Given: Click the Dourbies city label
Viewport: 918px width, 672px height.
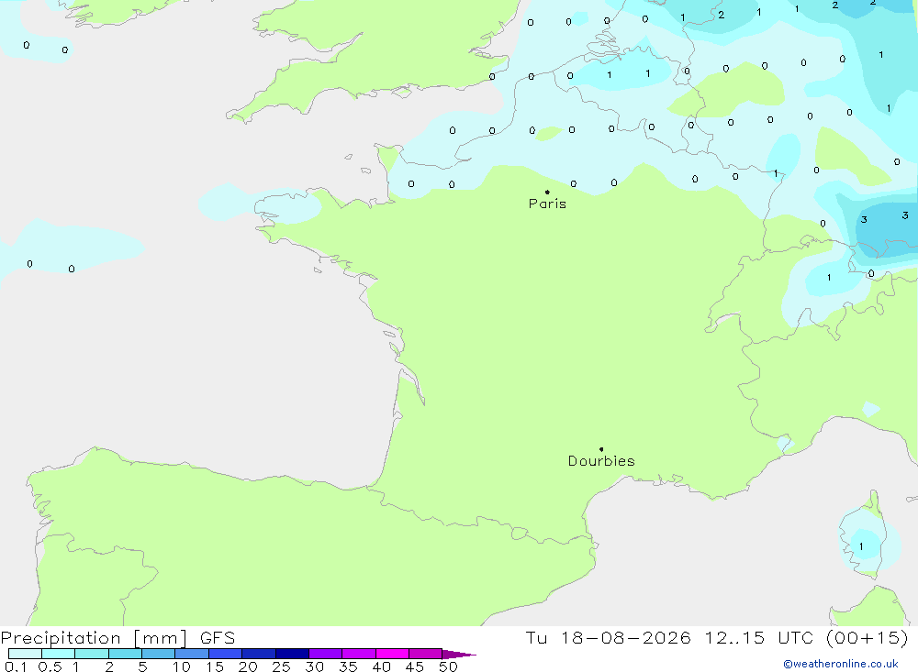Looking at the screenshot, I should [x=601, y=461].
